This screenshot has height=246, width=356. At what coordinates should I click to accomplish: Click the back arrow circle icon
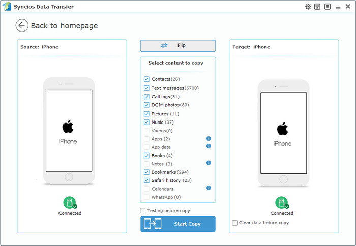coord(22,25)
